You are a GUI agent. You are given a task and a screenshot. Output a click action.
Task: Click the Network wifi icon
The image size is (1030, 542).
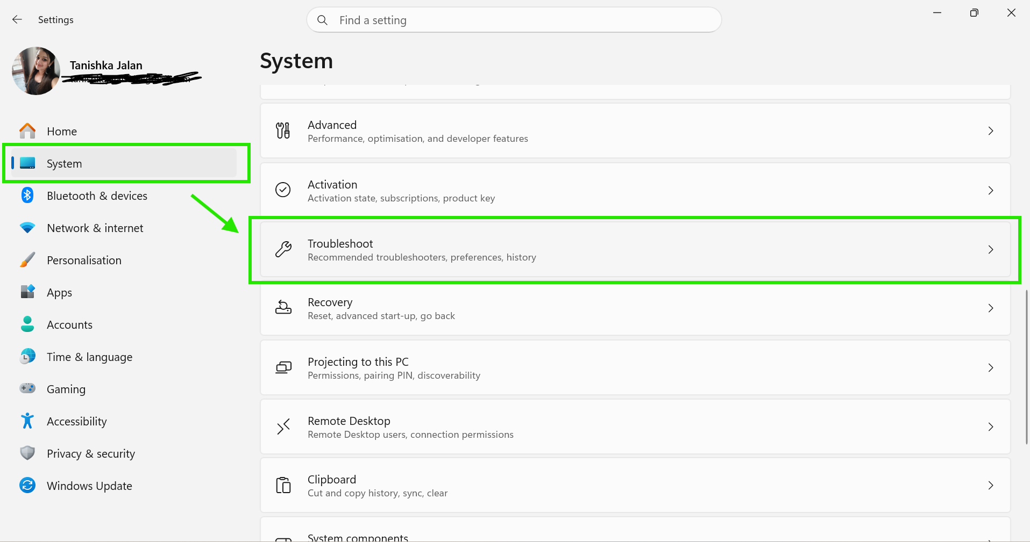click(27, 228)
